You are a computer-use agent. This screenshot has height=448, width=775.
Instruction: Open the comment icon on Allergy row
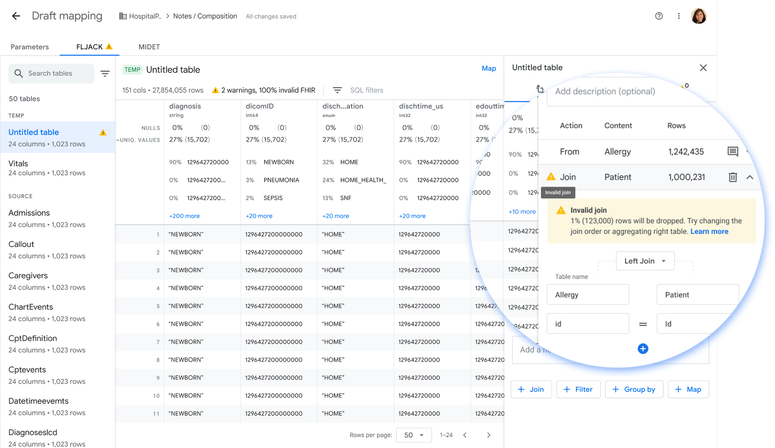733,152
